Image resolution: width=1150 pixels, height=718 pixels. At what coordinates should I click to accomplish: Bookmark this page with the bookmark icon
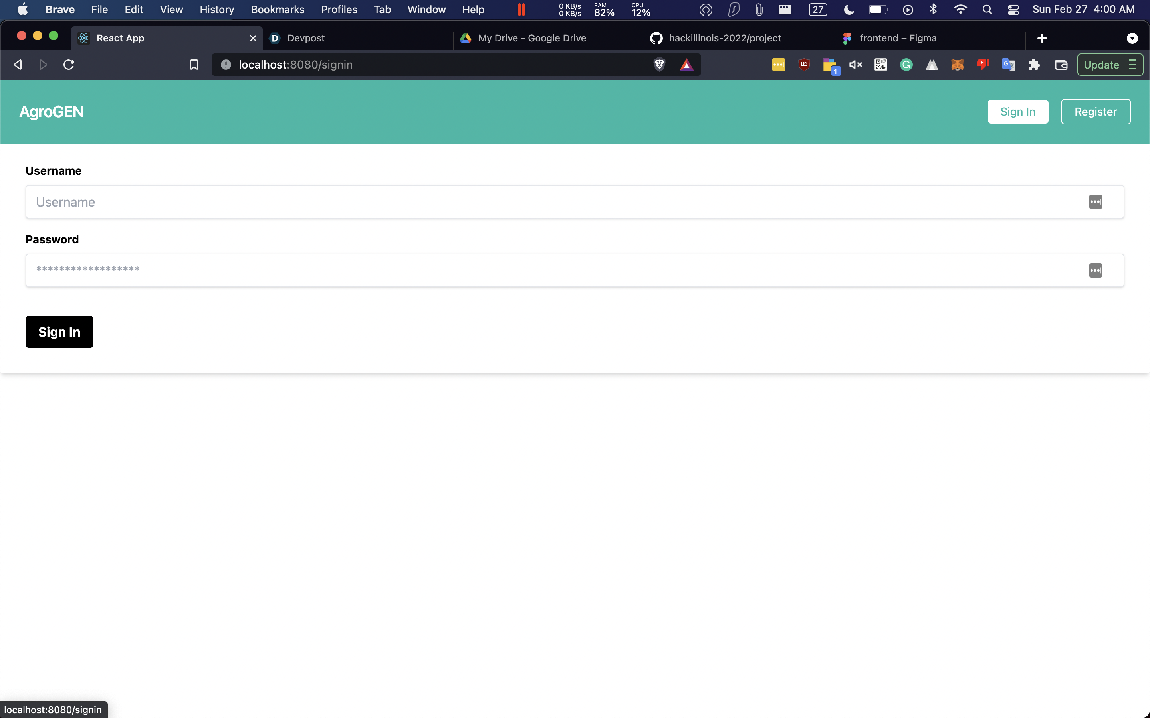(194, 65)
